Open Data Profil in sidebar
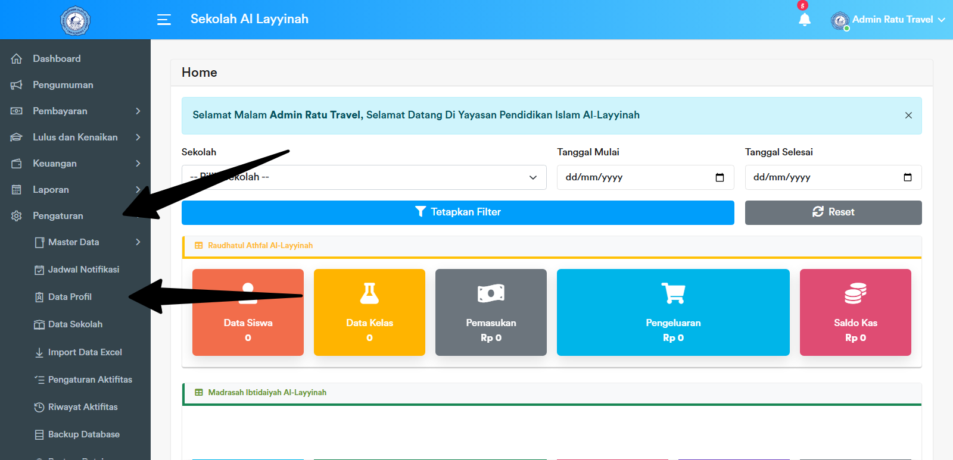This screenshot has height=460, width=953. [x=70, y=297]
